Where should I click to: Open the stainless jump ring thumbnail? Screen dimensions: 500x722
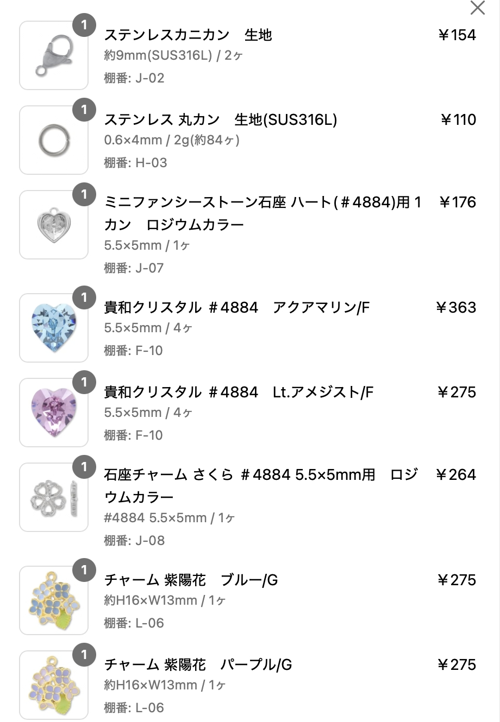click(x=54, y=140)
